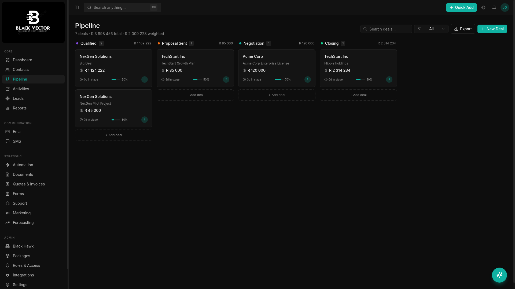The height and width of the screenshot is (289, 515).
Task: Click the Roles & Access shield icon
Action: coord(8,265)
